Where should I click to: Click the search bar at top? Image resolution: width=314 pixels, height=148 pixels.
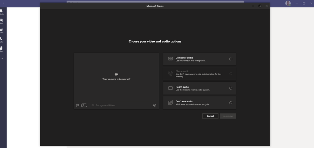(155, 2)
